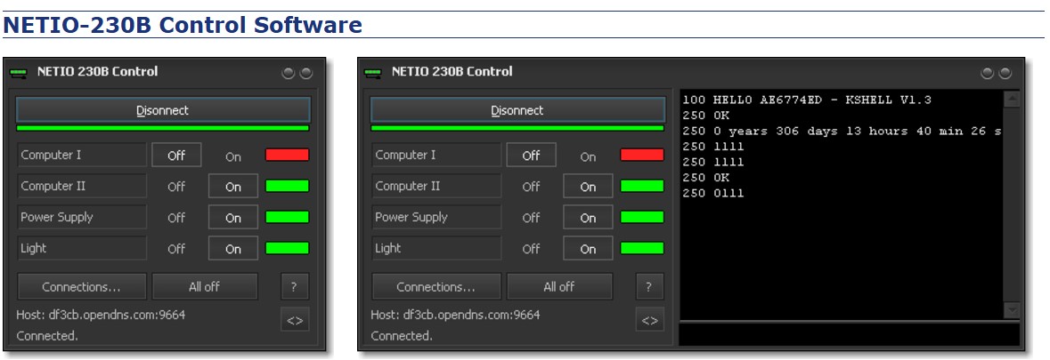
Task: Switch Power Supply Off in console window
Action: [x=531, y=218]
